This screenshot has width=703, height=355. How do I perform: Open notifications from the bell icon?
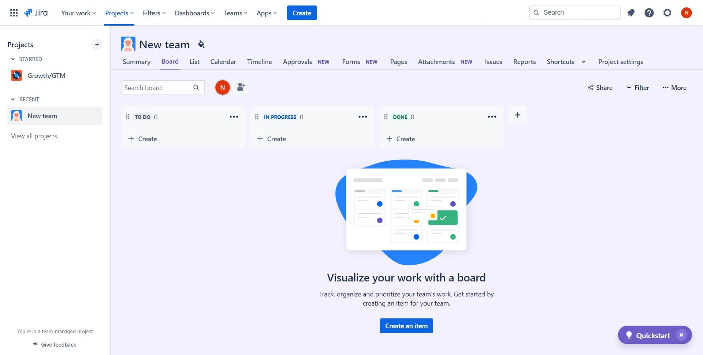pos(631,12)
